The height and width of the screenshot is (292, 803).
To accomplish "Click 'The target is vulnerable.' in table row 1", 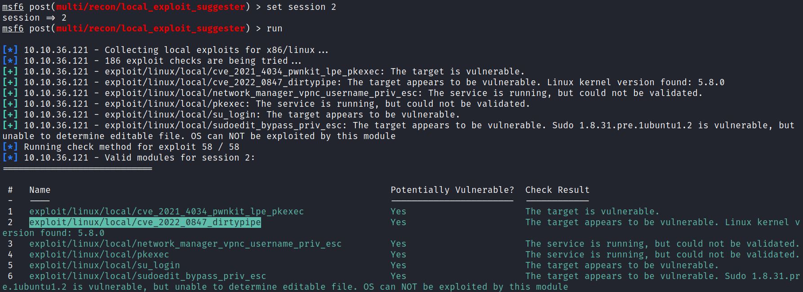I will pyautogui.click(x=592, y=212).
